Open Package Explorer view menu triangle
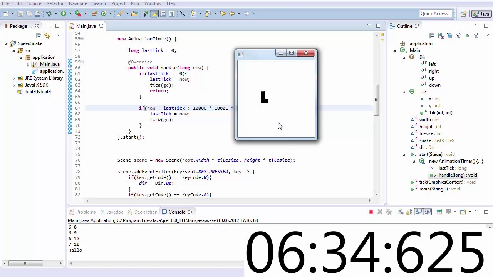This screenshot has width=493, height=277. [59, 35]
